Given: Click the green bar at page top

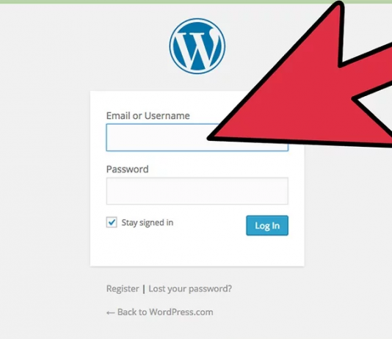Looking at the screenshot, I should (x=165, y=1).
